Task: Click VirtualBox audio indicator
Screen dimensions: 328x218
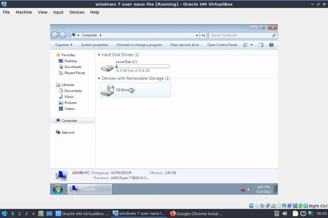Action: click(262, 206)
